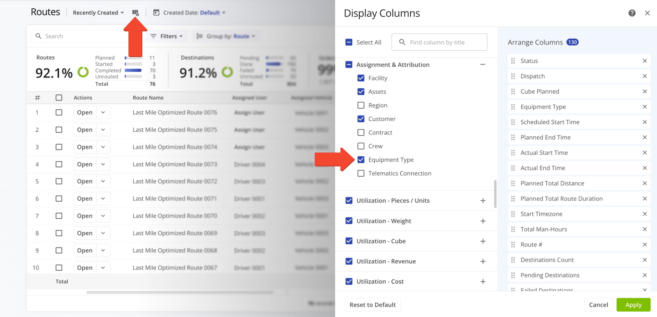The image size is (657, 317).
Task: Click Reset to Default button
Action: coord(372,305)
